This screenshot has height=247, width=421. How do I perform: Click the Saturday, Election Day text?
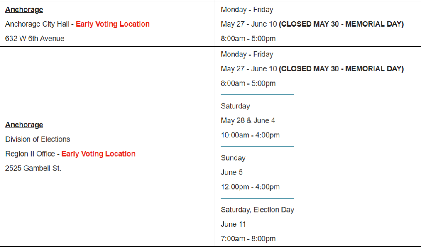(257, 210)
